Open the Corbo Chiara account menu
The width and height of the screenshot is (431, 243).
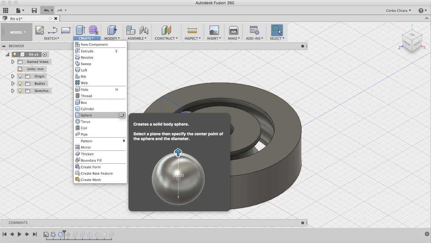[399, 10]
